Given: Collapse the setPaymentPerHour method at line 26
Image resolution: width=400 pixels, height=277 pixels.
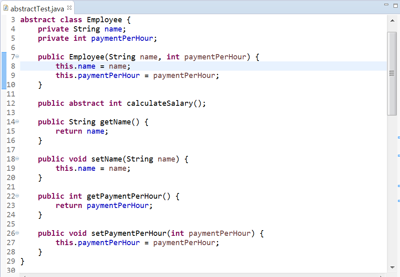Looking at the screenshot, I should click(x=17, y=233).
